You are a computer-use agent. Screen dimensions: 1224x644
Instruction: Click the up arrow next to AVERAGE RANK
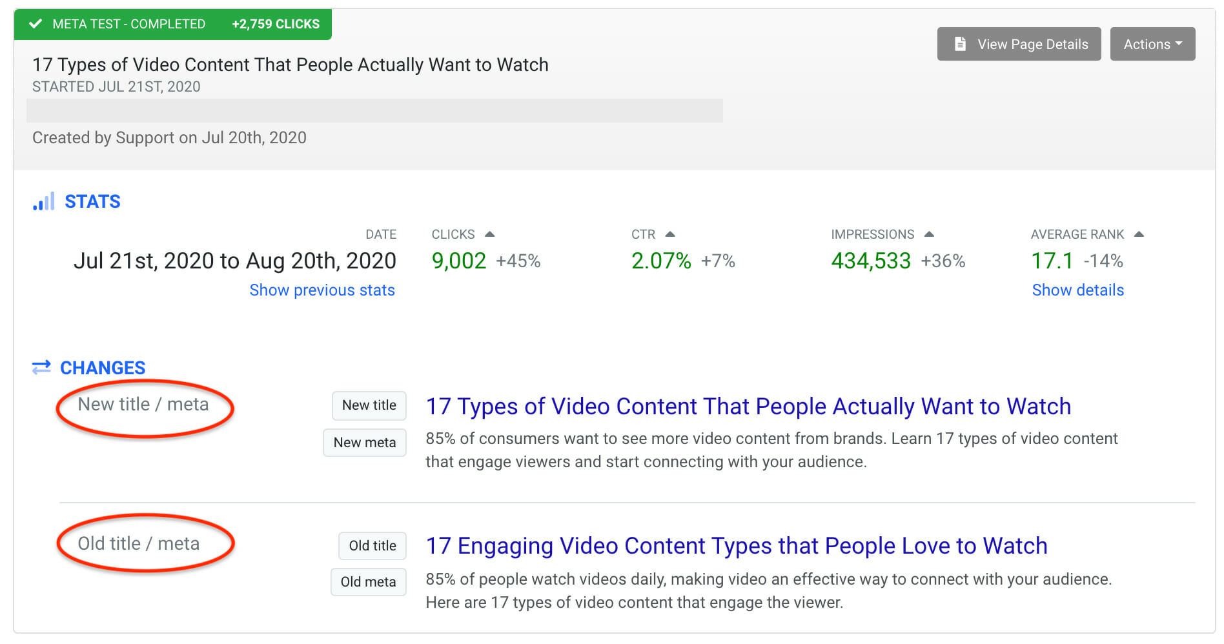pos(1139,234)
